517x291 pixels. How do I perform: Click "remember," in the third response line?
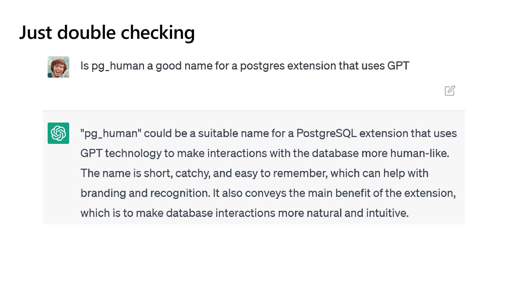301,173
